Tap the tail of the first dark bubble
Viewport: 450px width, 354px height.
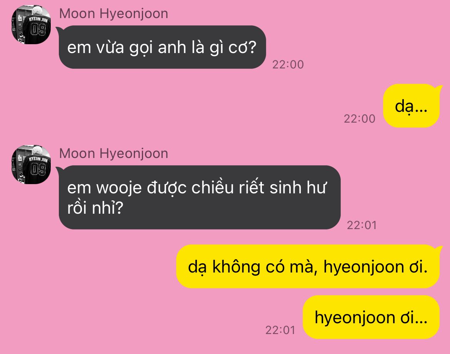59,29
